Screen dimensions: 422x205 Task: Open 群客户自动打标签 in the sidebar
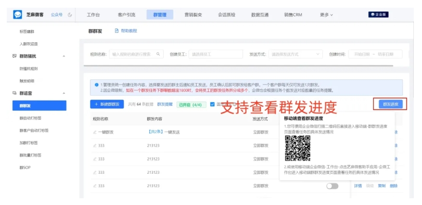(x=34, y=130)
